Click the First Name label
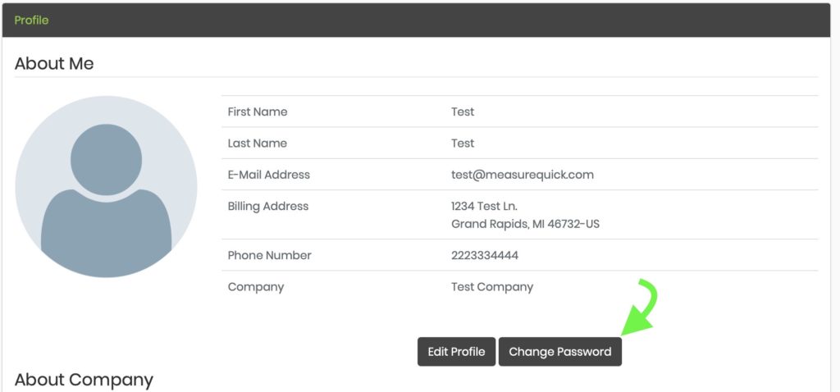The width and height of the screenshot is (840, 392). click(x=258, y=112)
